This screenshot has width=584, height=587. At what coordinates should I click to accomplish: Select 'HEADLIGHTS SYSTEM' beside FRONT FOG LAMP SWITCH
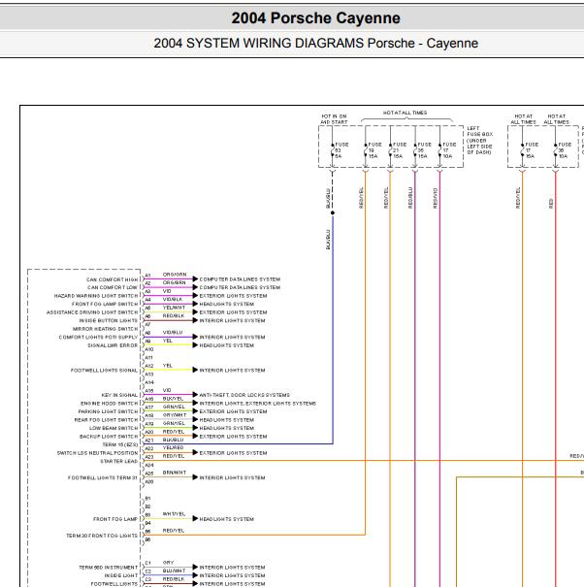pos(226,304)
